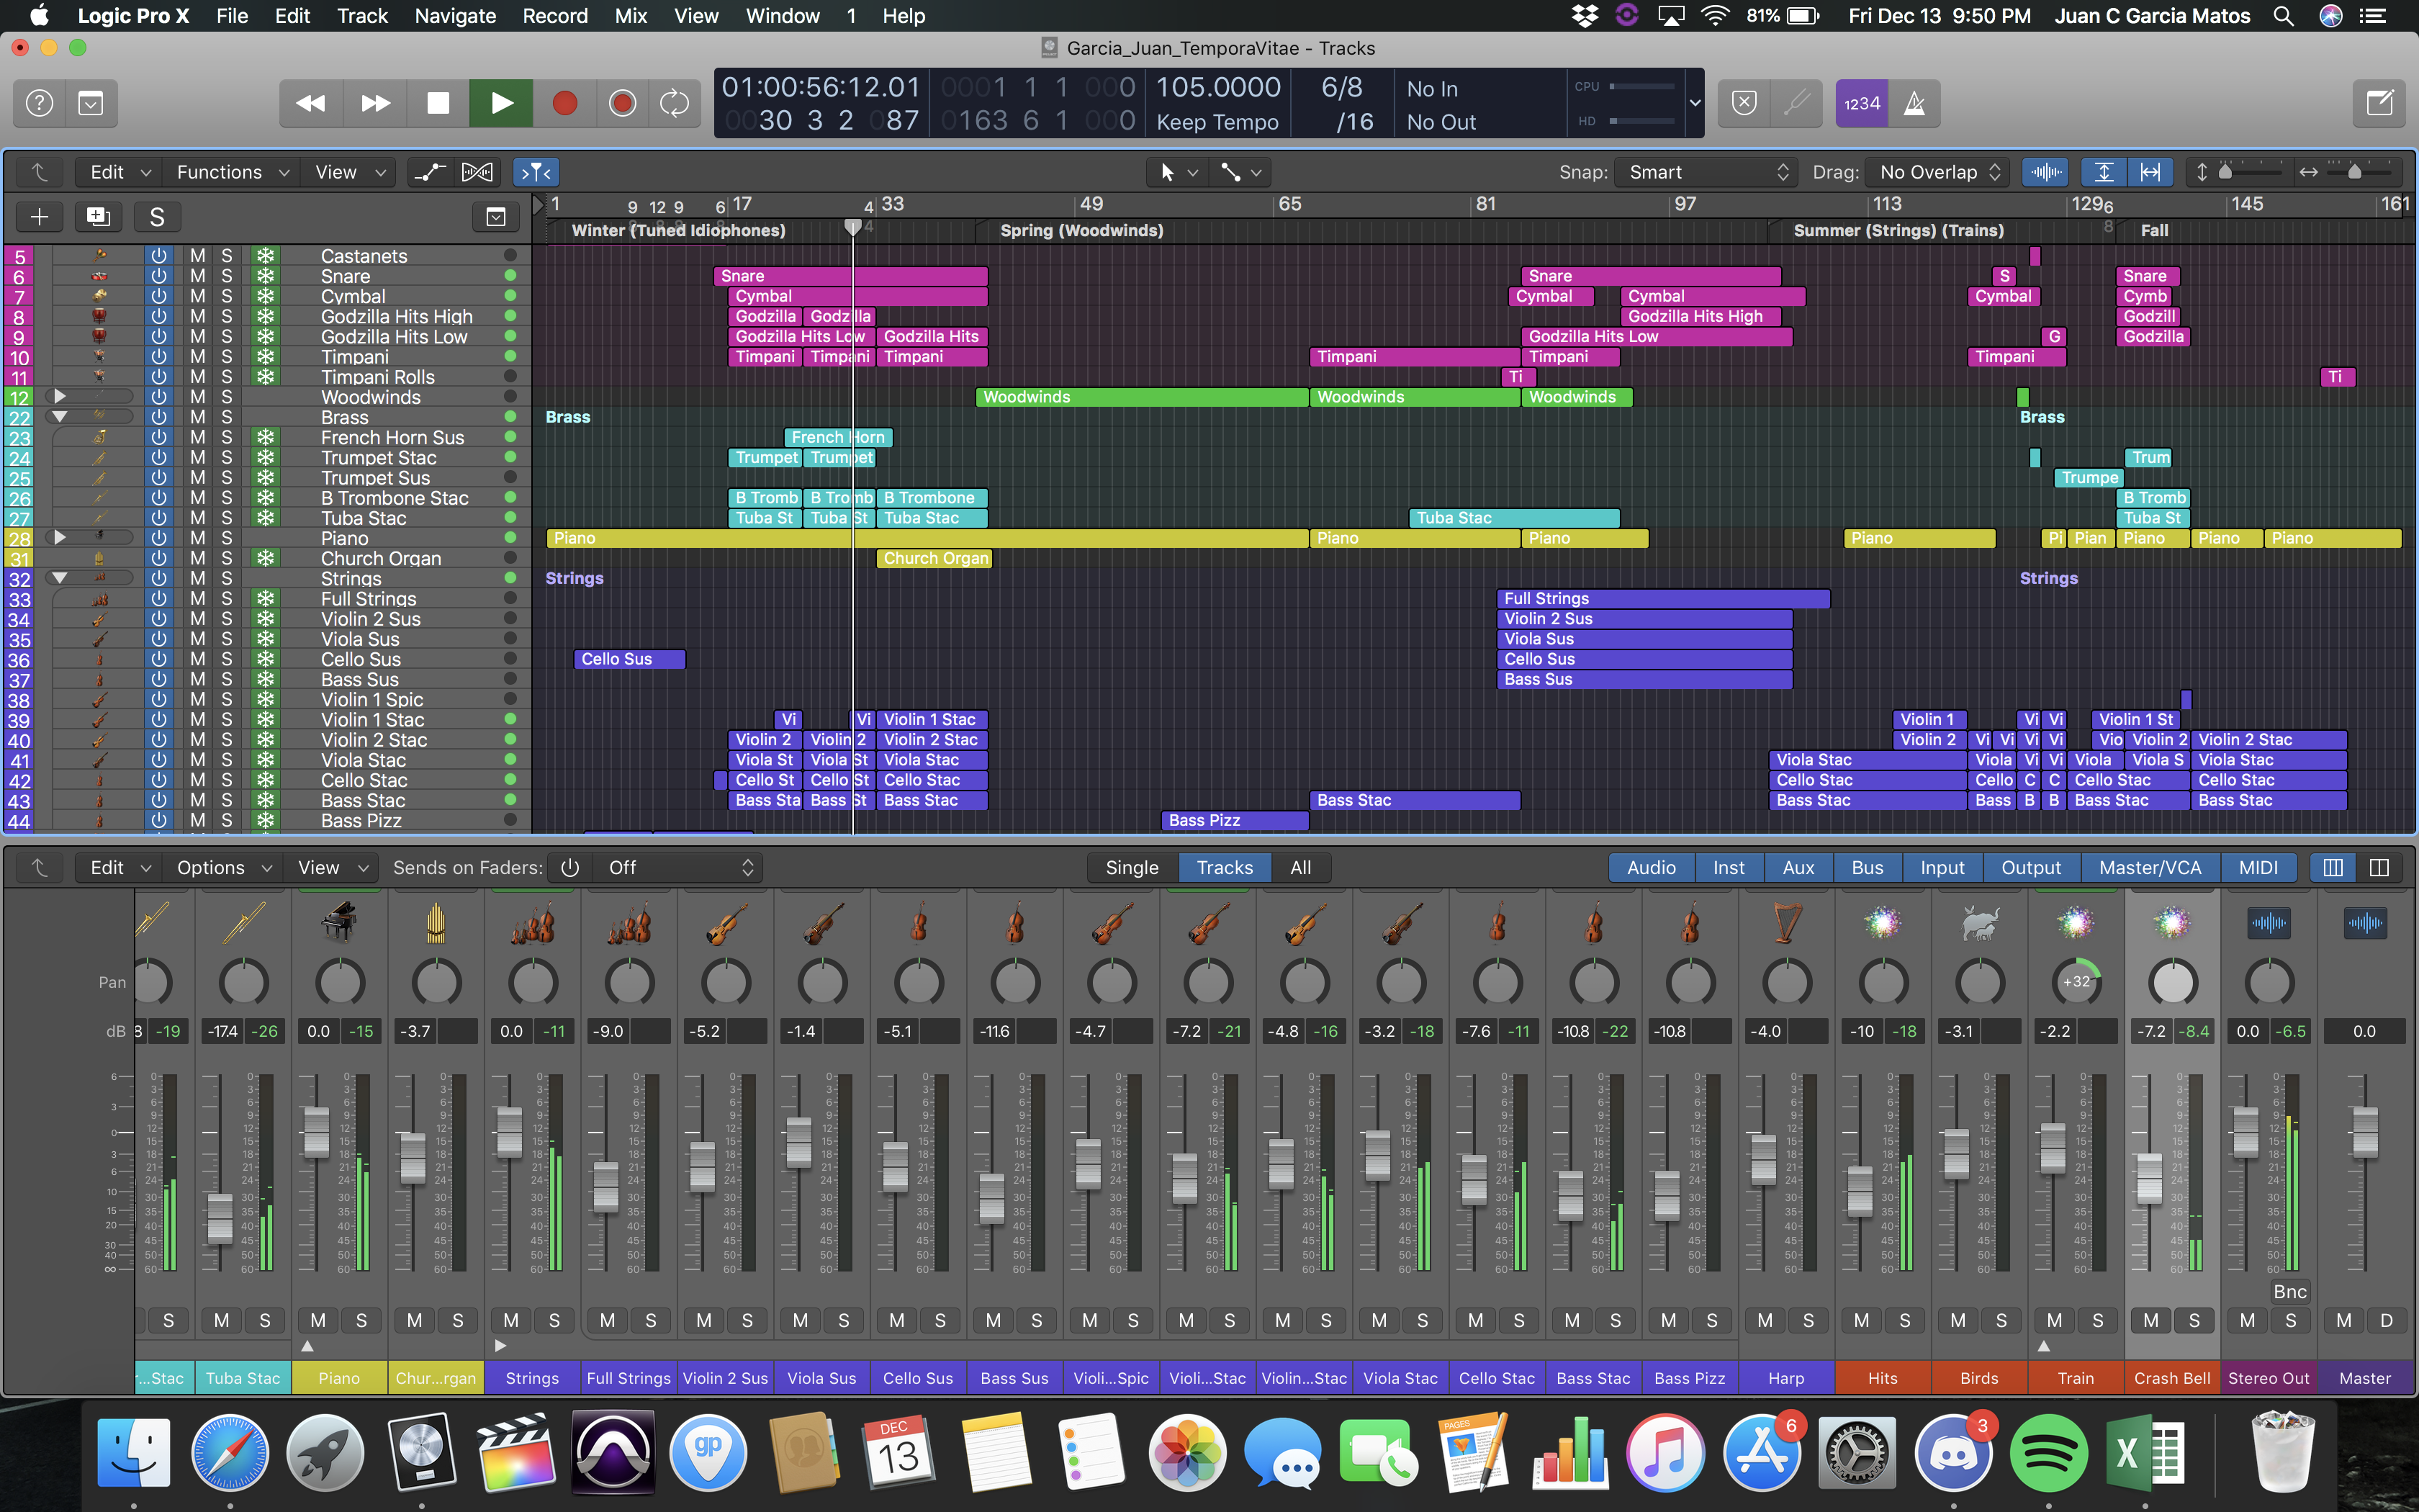
Task: Toggle the Cycle mode button
Action: tap(675, 103)
